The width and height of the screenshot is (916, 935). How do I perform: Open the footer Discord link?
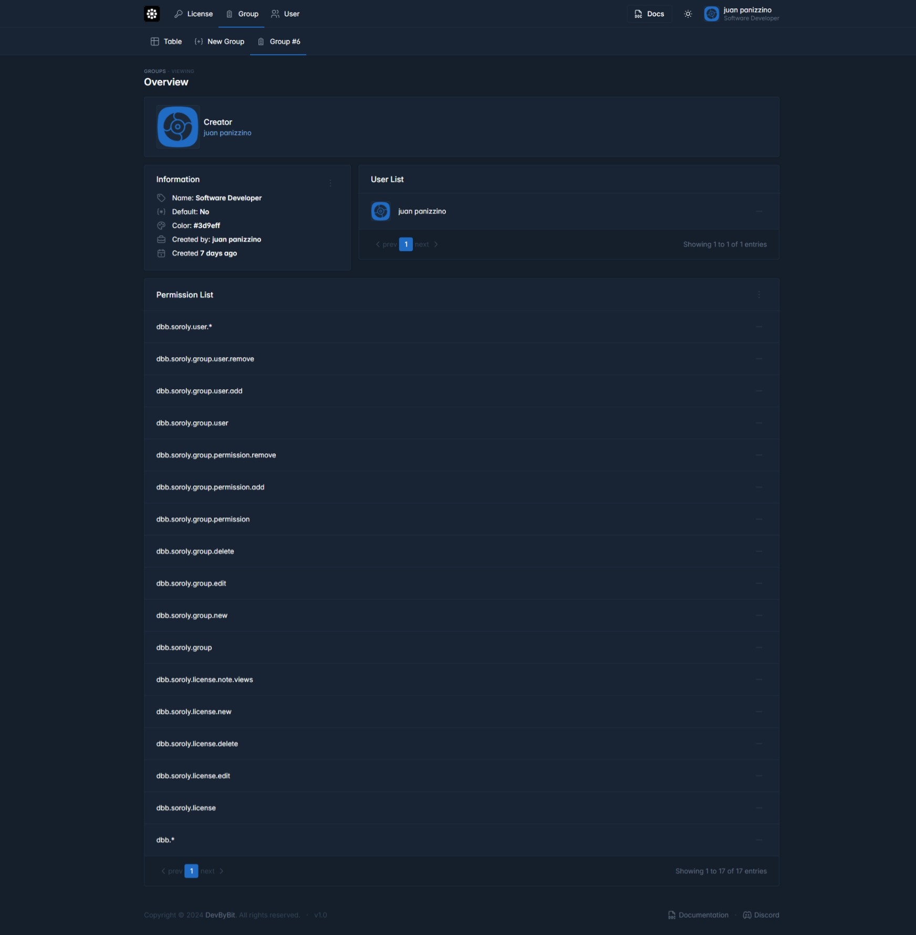click(761, 915)
